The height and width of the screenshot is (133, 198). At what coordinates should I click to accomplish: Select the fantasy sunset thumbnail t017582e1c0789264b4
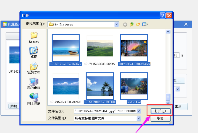tap(134, 48)
